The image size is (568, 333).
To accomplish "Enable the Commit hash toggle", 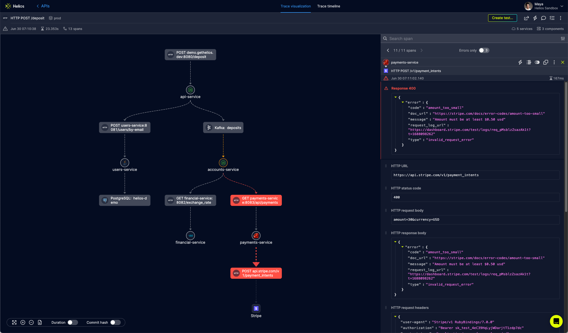I will [x=115, y=322].
